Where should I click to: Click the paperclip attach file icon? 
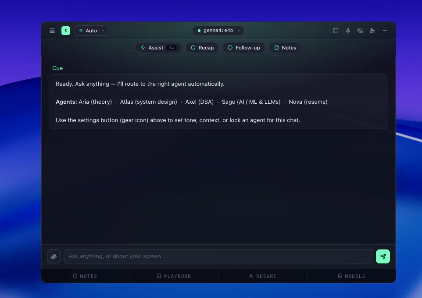click(54, 256)
